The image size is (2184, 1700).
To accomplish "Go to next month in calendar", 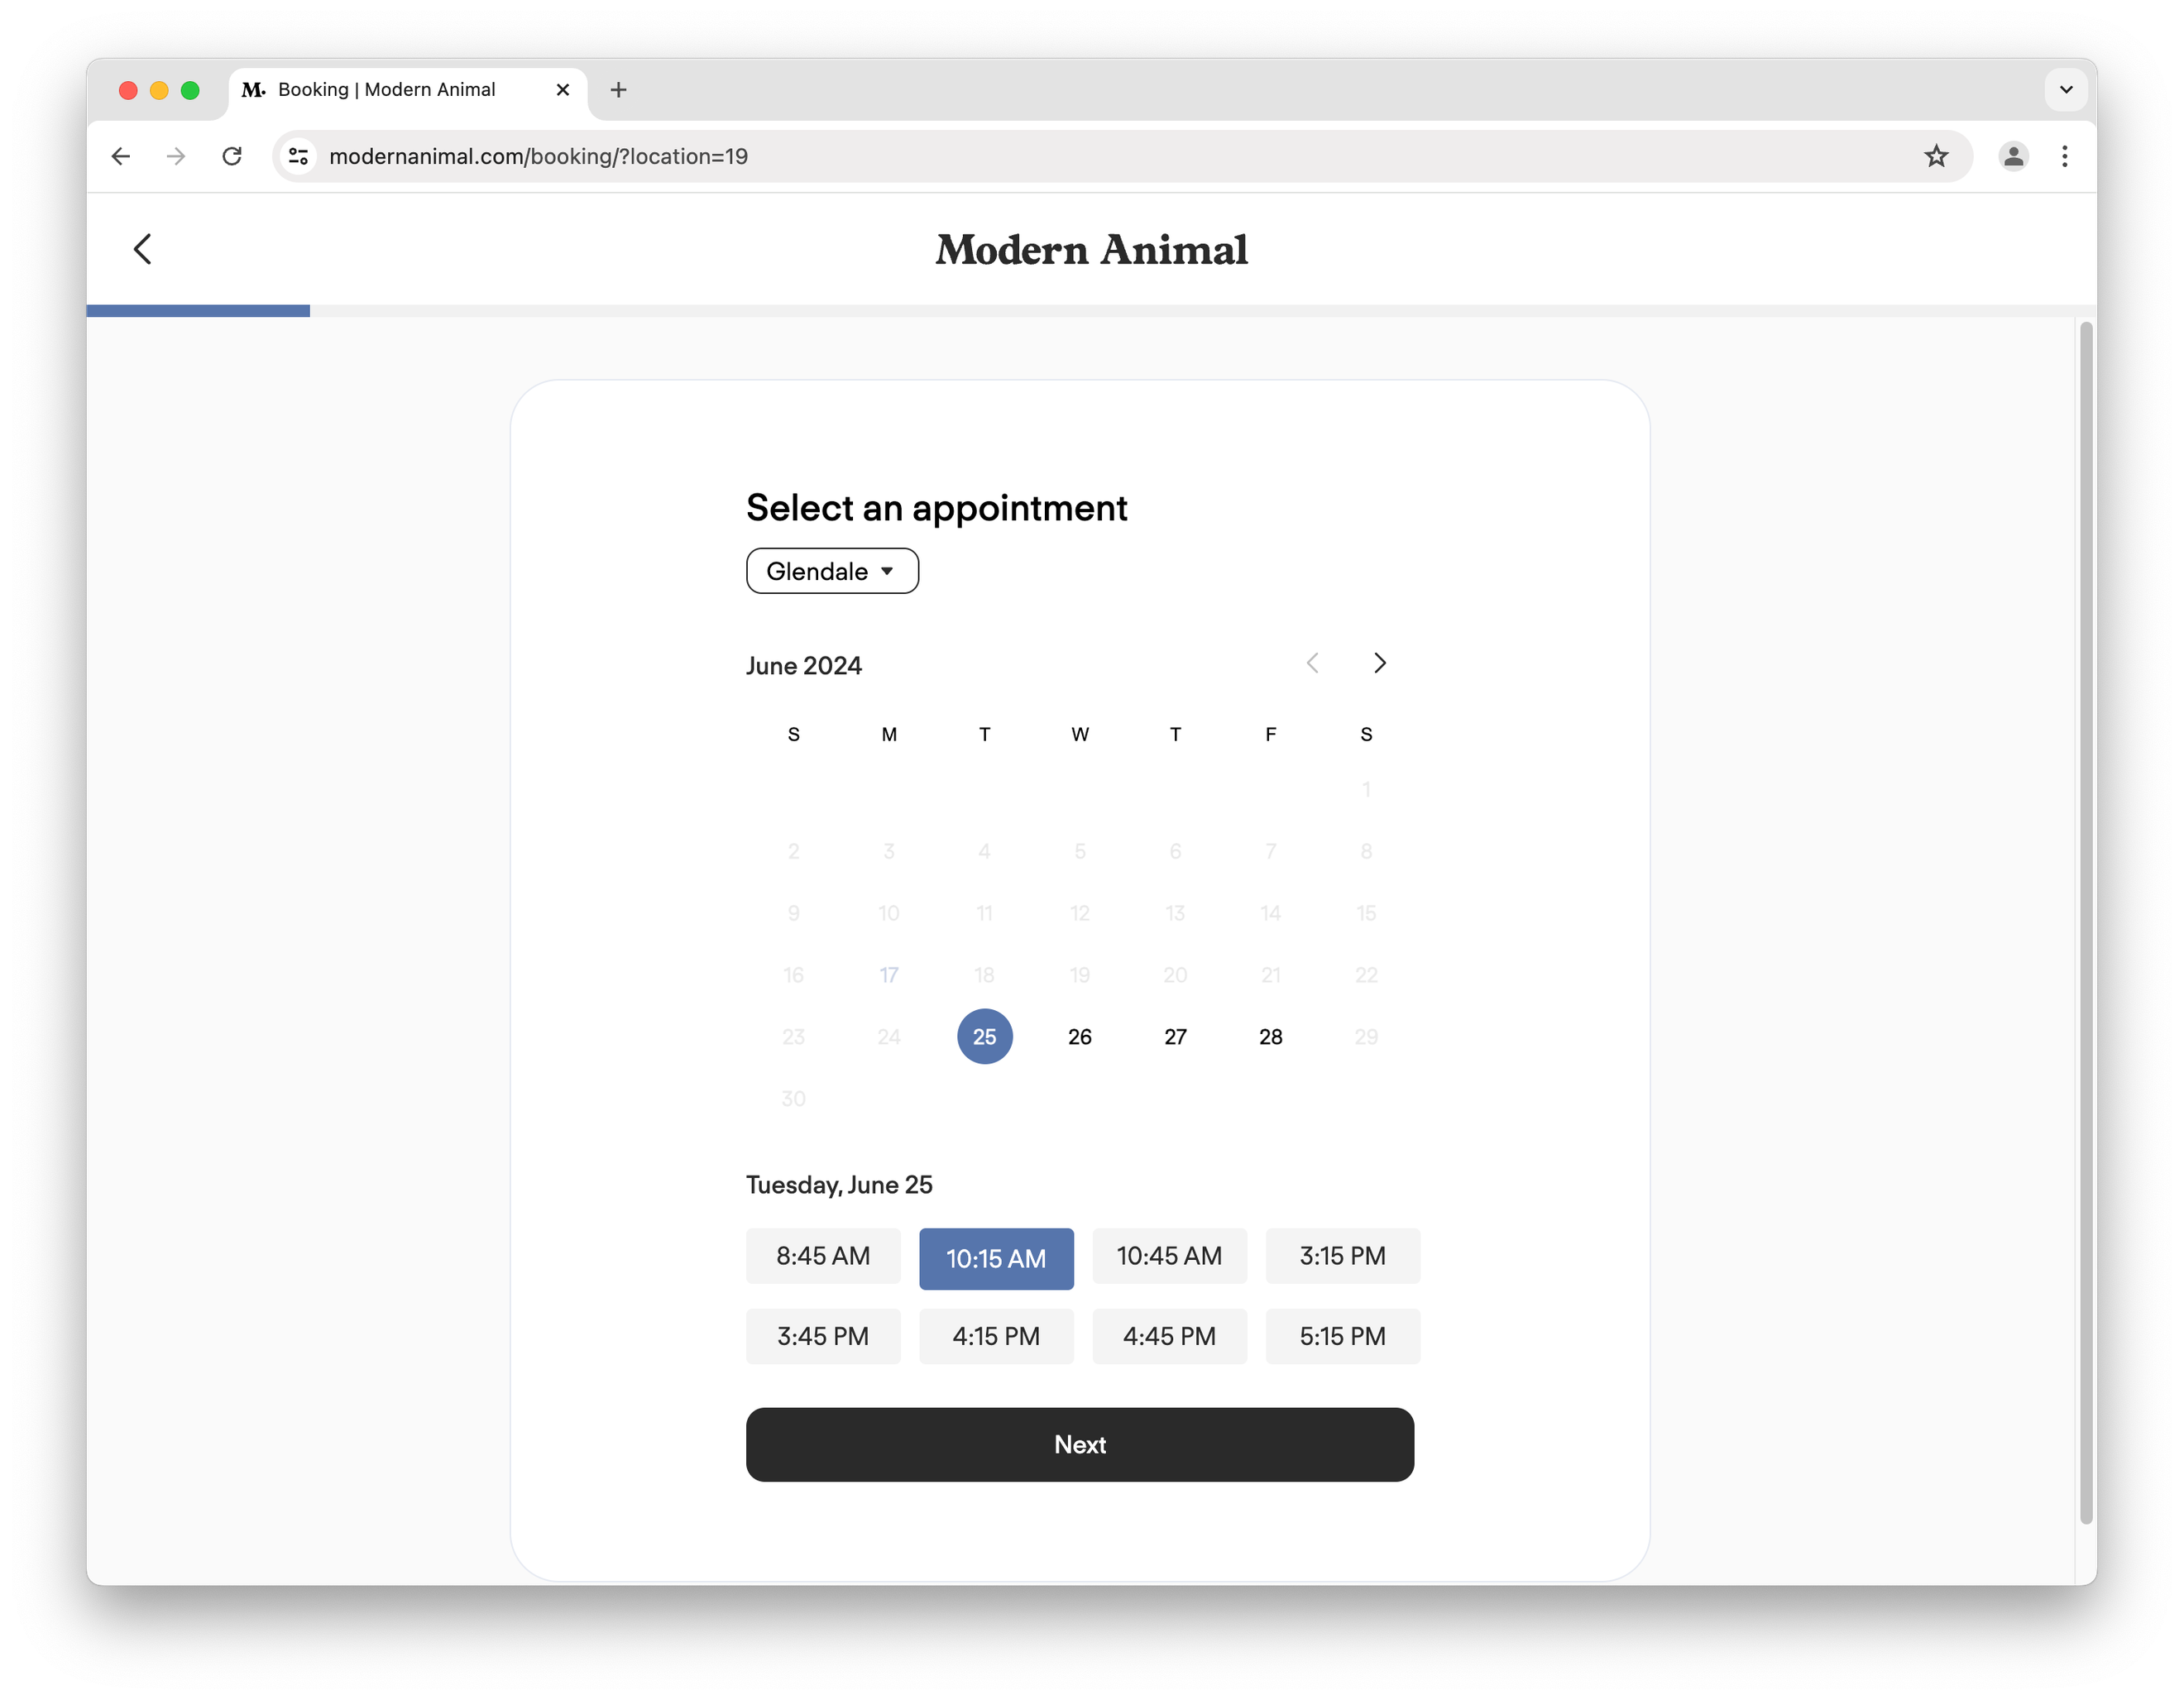I will coord(1379,663).
